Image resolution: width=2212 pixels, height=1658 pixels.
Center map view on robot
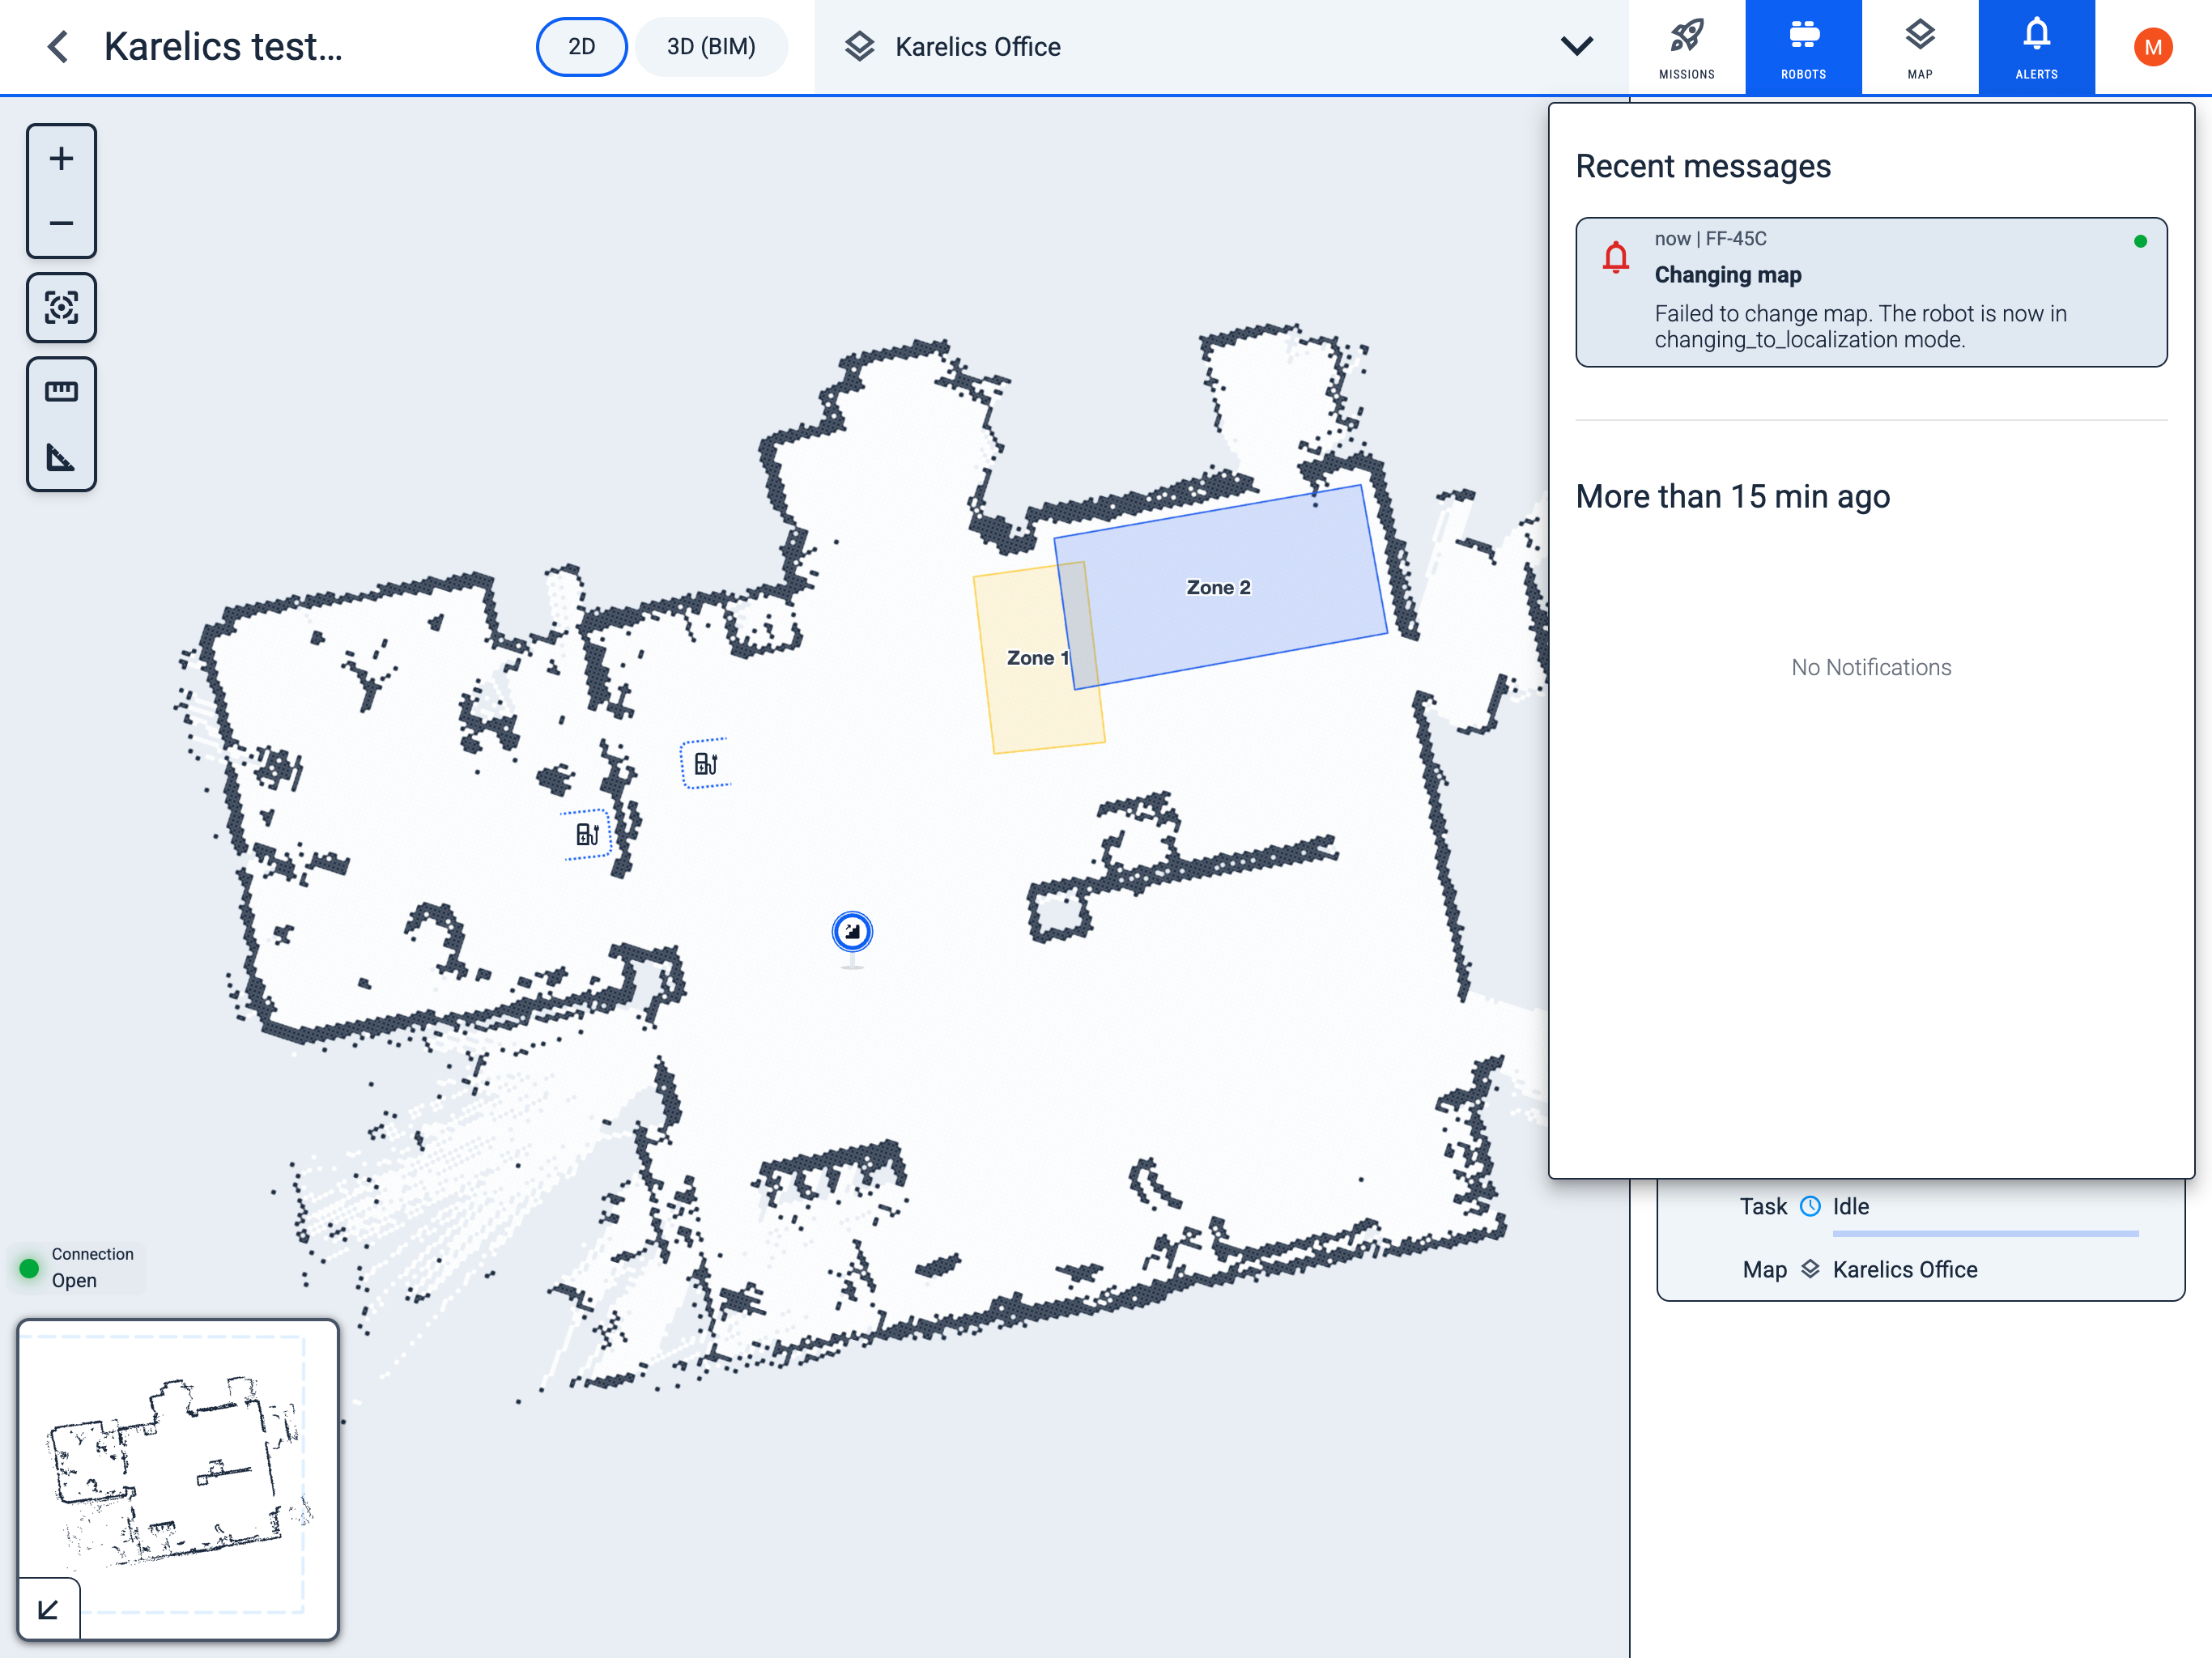click(x=61, y=308)
